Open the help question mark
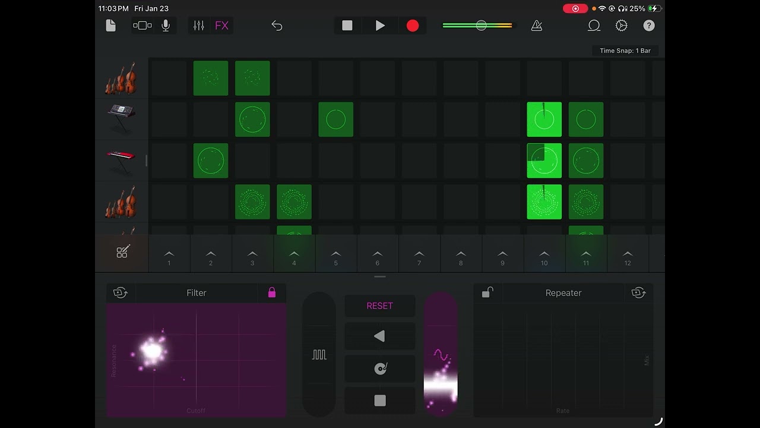 [649, 26]
